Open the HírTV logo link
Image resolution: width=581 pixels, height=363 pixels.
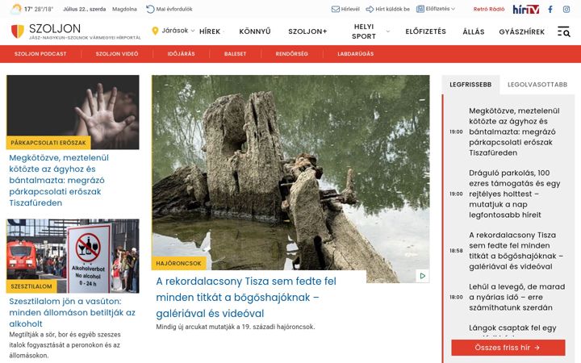[526, 9]
